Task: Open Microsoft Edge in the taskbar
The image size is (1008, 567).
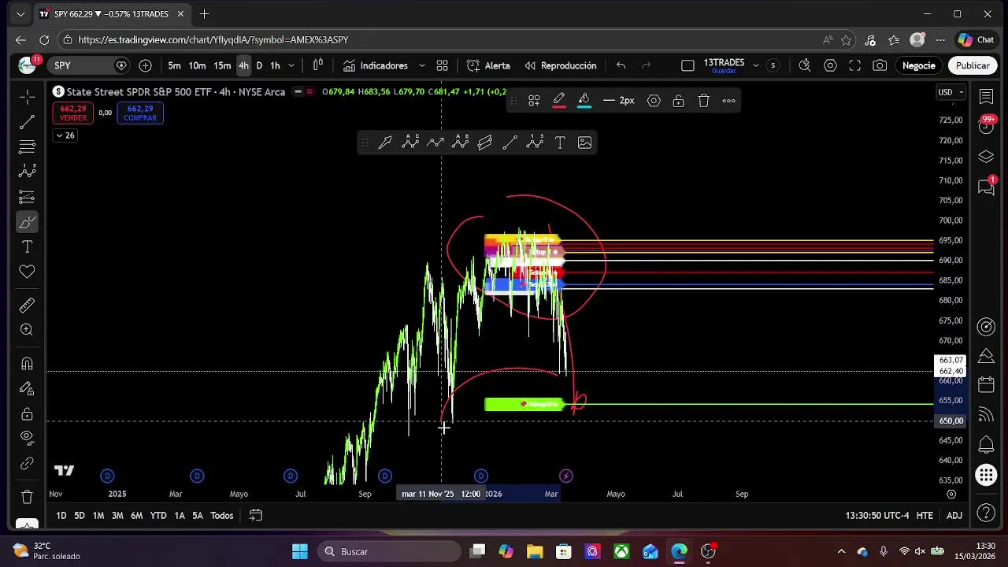Action: click(x=679, y=551)
